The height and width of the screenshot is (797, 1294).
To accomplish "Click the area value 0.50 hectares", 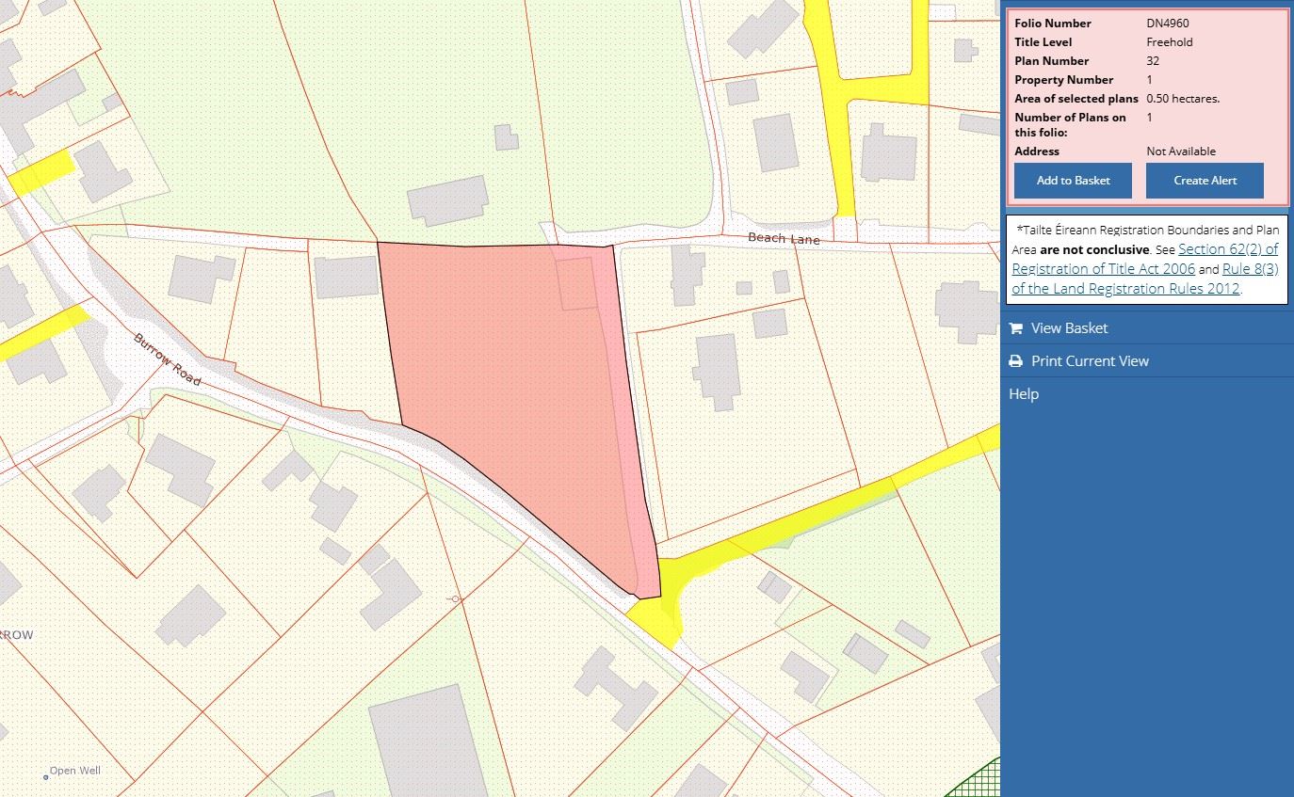I will tap(1183, 98).
